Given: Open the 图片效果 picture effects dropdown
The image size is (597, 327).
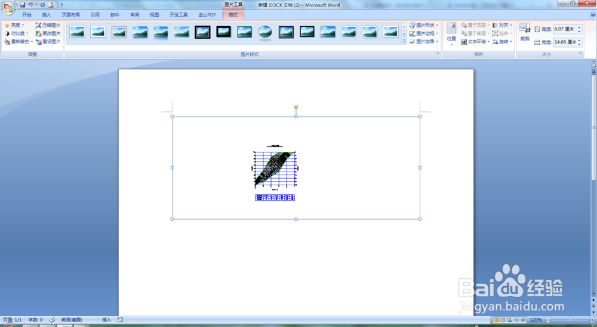Looking at the screenshot, I should click(x=424, y=42).
